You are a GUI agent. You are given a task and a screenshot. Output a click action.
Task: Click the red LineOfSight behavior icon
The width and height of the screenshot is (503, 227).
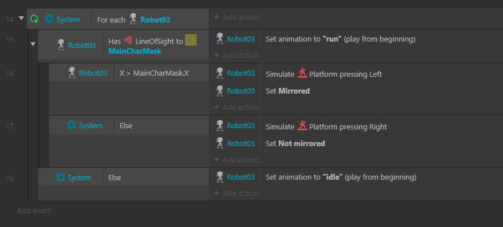pyautogui.click(x=128, y=40)
